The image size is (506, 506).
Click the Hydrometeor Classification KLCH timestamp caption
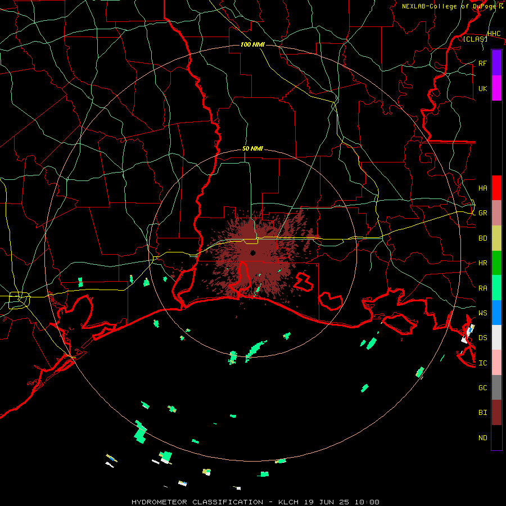tap(255, 502)
